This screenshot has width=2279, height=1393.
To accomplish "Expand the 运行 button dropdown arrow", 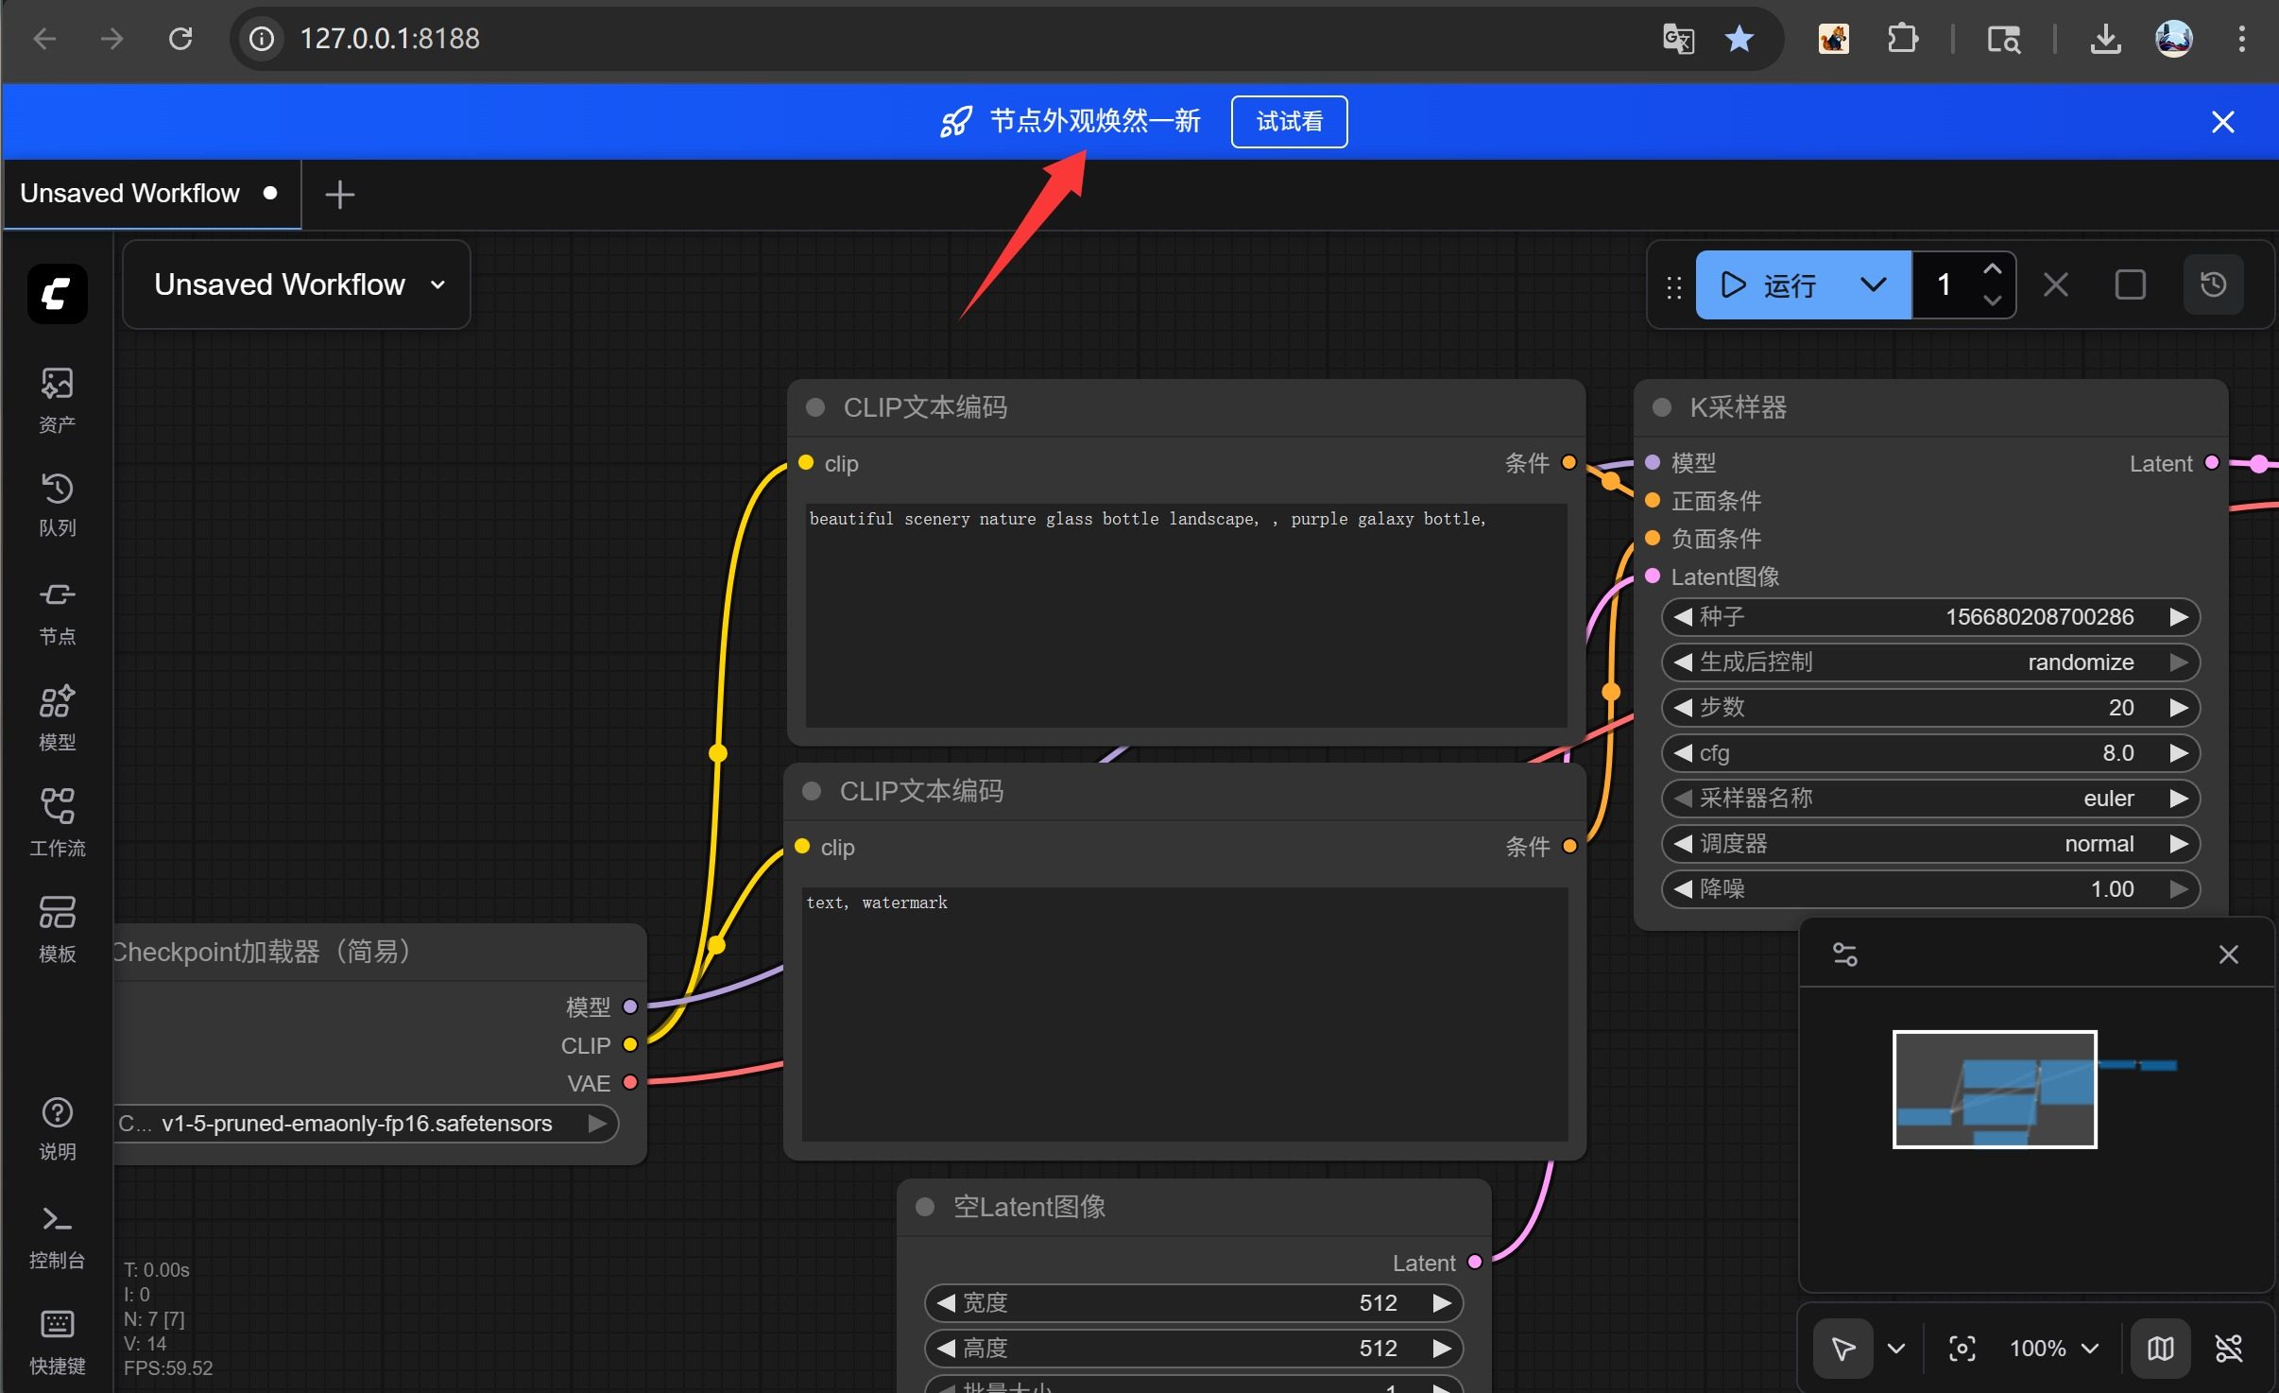I will point(1873,284).
